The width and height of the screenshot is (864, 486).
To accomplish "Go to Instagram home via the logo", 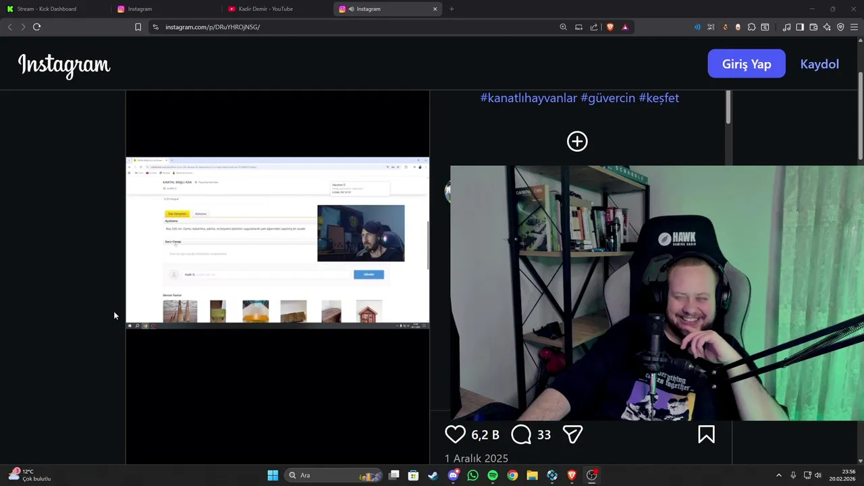I will click(64, 65).
